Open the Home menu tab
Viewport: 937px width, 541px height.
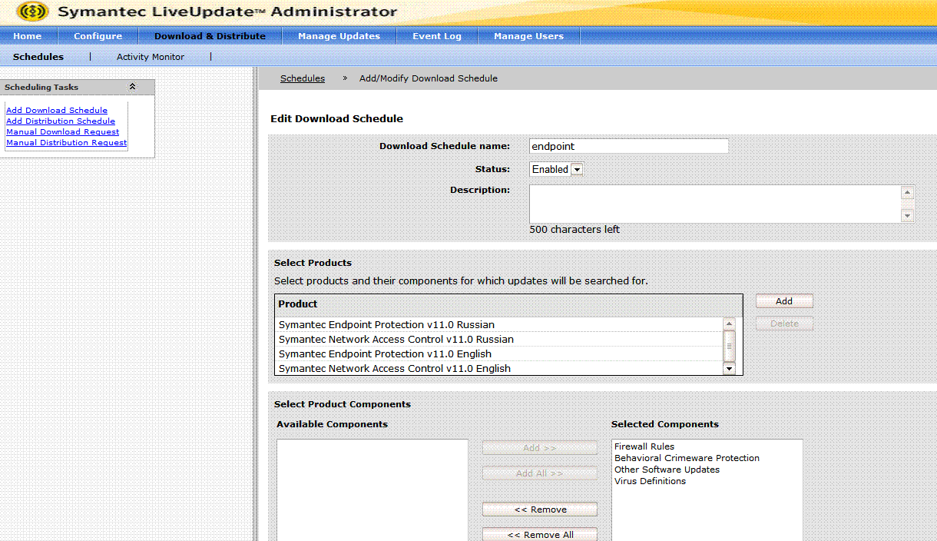pos(28,36)
